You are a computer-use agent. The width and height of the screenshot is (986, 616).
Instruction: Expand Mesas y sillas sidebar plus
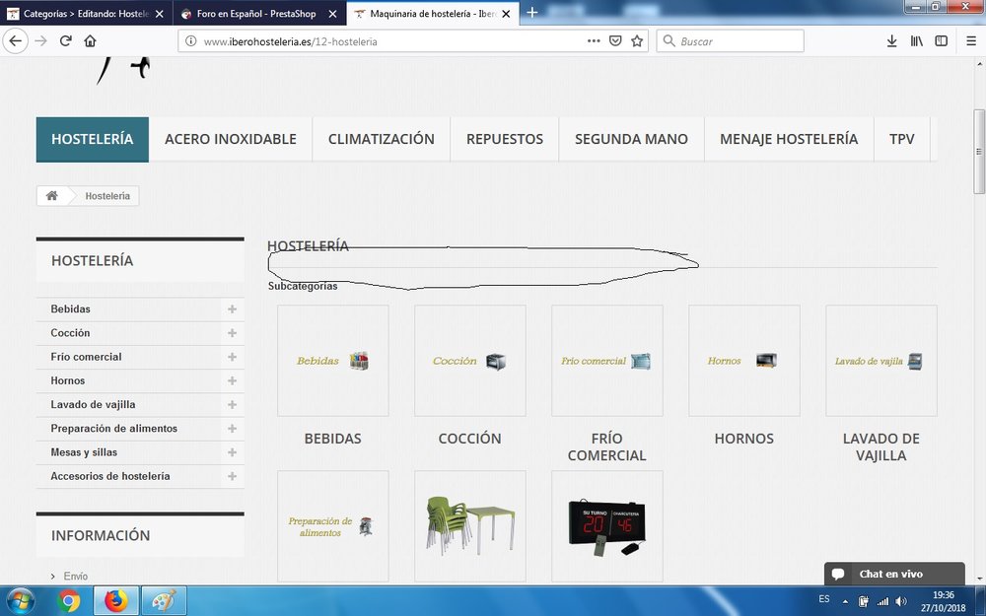point(232,452)
